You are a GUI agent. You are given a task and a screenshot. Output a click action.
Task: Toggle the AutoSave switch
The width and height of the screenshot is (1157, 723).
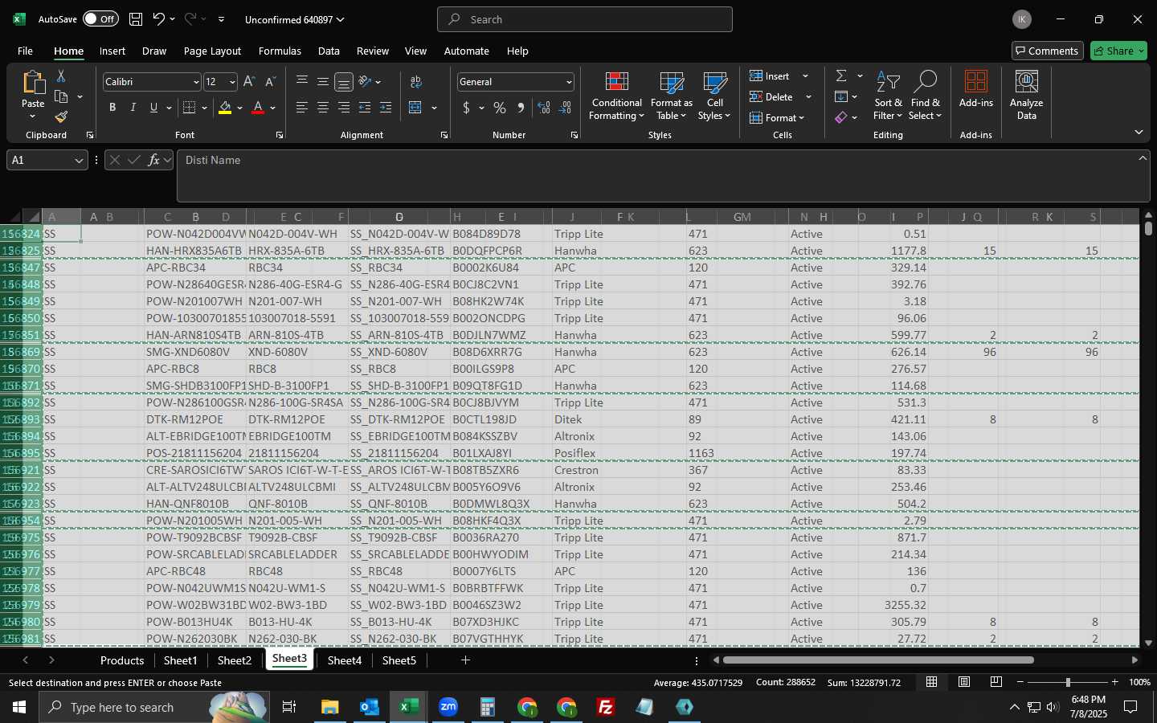click(x=100, y=19)
